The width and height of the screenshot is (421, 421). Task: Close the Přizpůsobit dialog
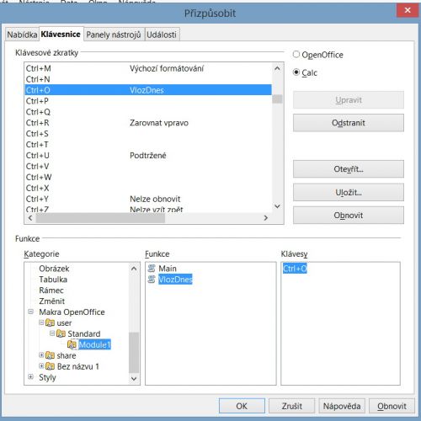point(408,10)
